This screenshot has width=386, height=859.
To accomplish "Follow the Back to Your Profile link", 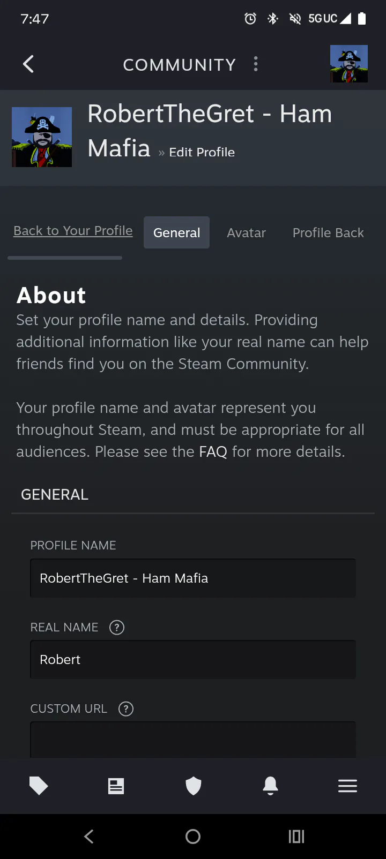I will click(x=73, y=231).
